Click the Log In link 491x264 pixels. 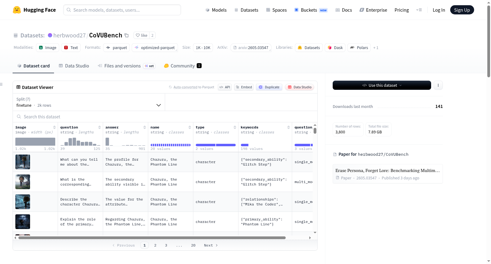coord(439,10)
